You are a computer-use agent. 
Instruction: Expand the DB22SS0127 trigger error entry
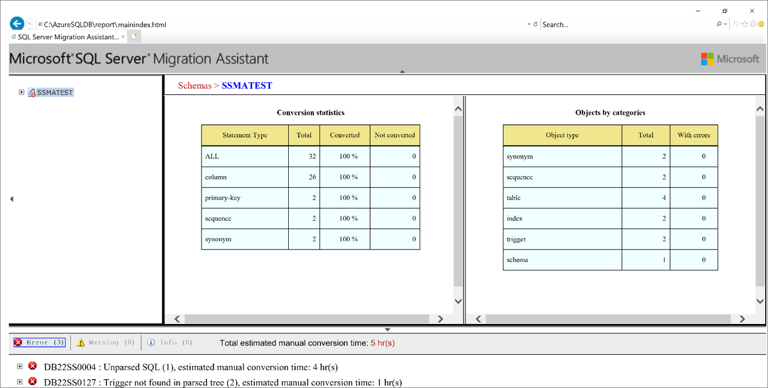(x=19, y=381)
